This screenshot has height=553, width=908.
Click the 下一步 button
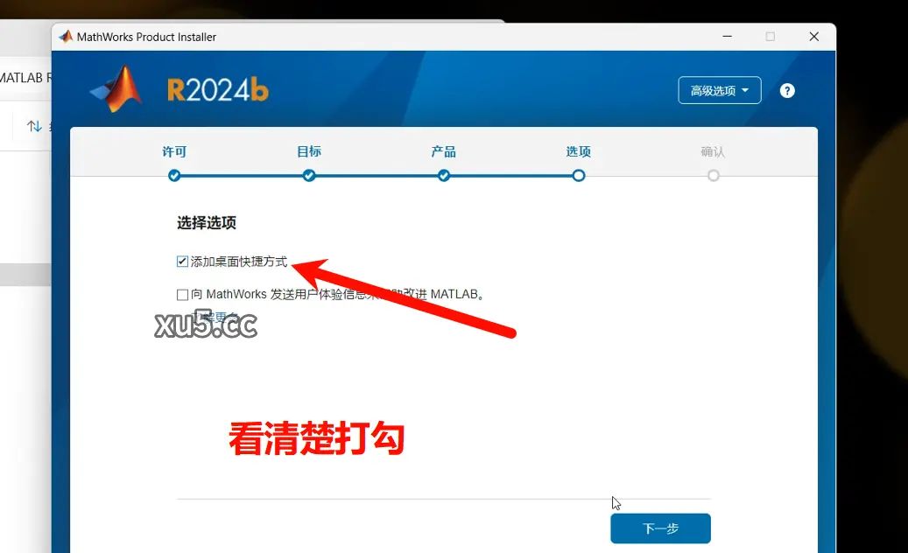(660, 528)
